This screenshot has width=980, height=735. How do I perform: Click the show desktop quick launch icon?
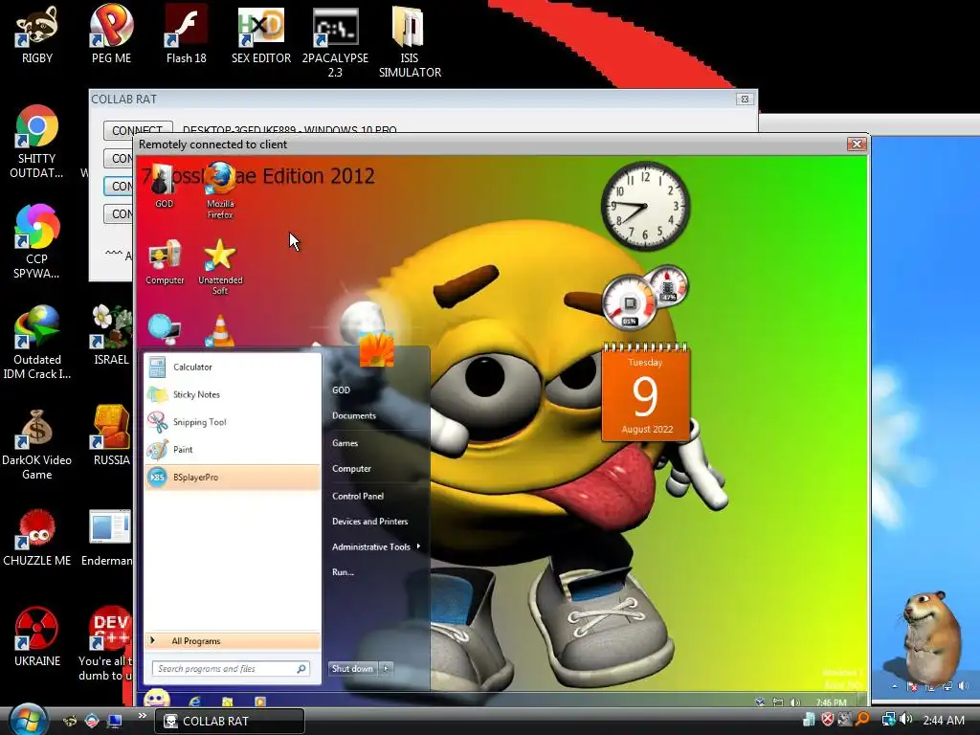point(115,721)
